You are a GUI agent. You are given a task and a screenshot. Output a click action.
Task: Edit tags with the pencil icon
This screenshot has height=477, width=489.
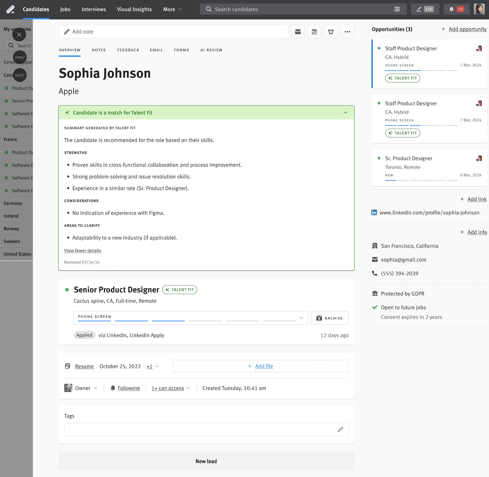click(x=341, y=429)
